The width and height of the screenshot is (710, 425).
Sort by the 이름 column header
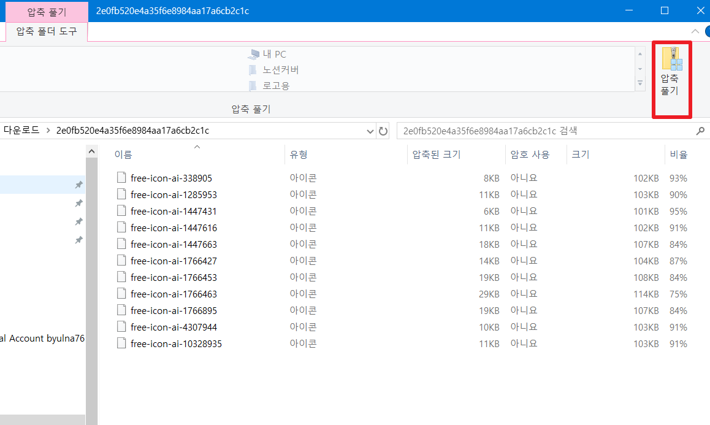click(x=123, y=155)
